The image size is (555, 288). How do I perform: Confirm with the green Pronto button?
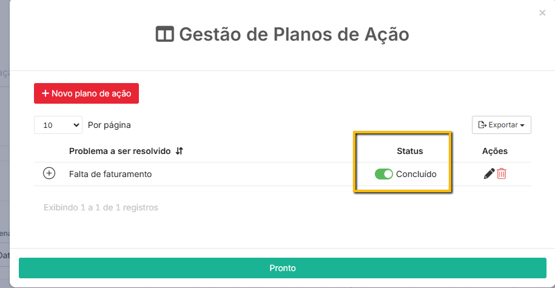click(x=283, y=268)
